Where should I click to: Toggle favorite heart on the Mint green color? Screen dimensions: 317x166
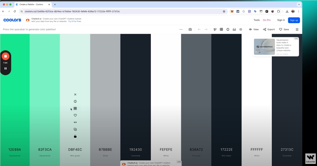point(75,115)
